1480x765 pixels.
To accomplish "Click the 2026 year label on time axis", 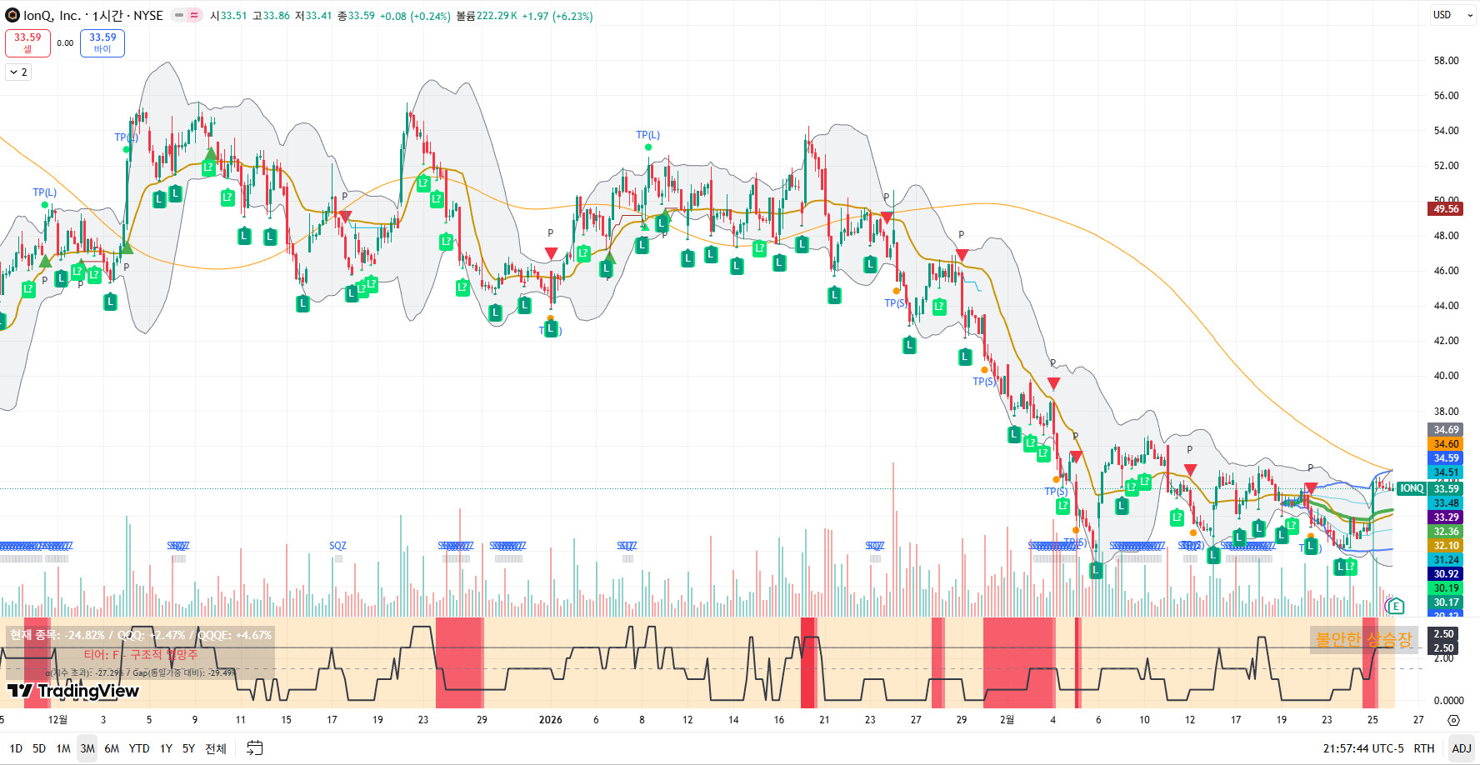I will [550, 720].
